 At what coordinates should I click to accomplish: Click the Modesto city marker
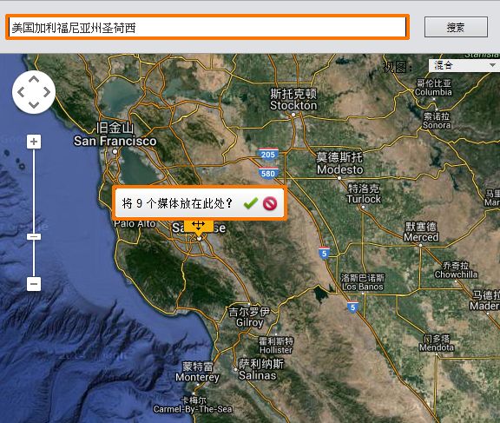[339, 178]
